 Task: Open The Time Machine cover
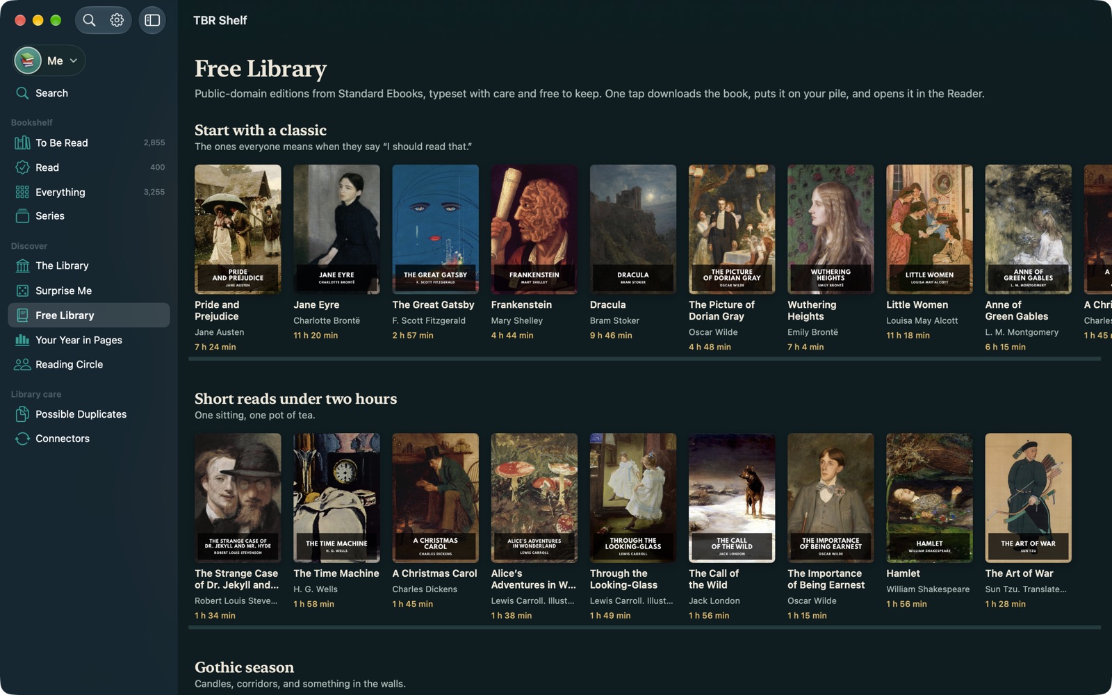(336, 498)
